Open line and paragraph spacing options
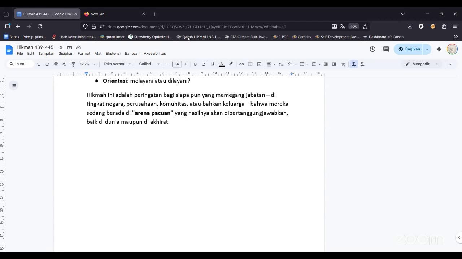 (281, 64)
